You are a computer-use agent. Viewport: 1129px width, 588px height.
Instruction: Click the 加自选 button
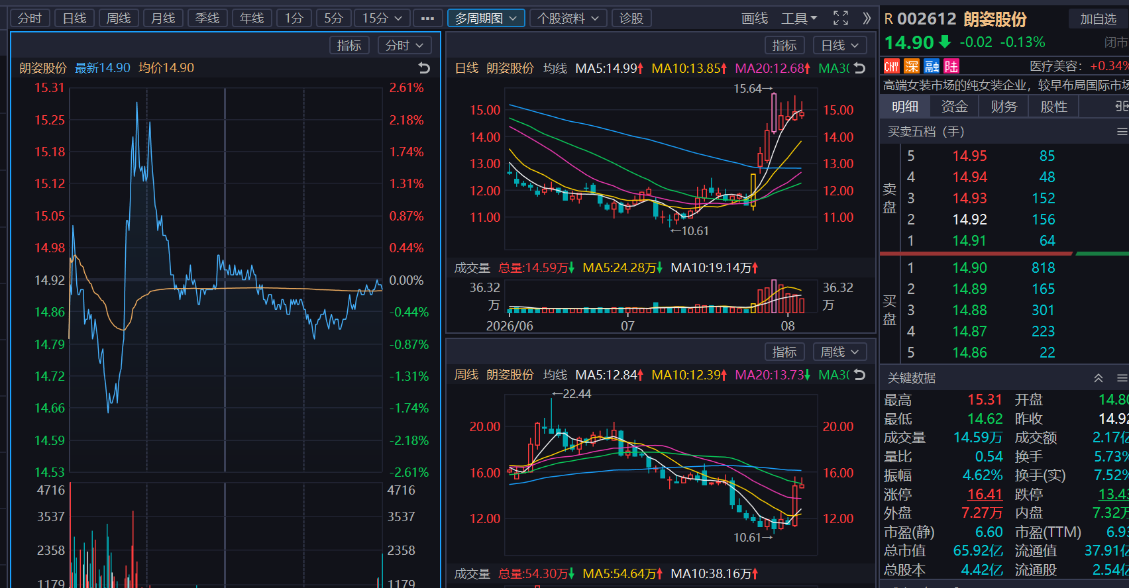pyautogui.click(x=1099, y=19)
